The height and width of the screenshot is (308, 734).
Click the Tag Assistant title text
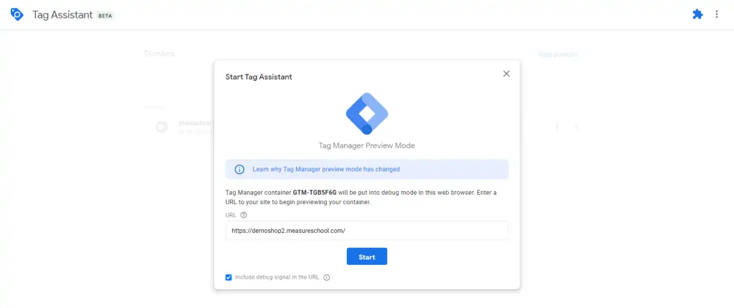62,14
